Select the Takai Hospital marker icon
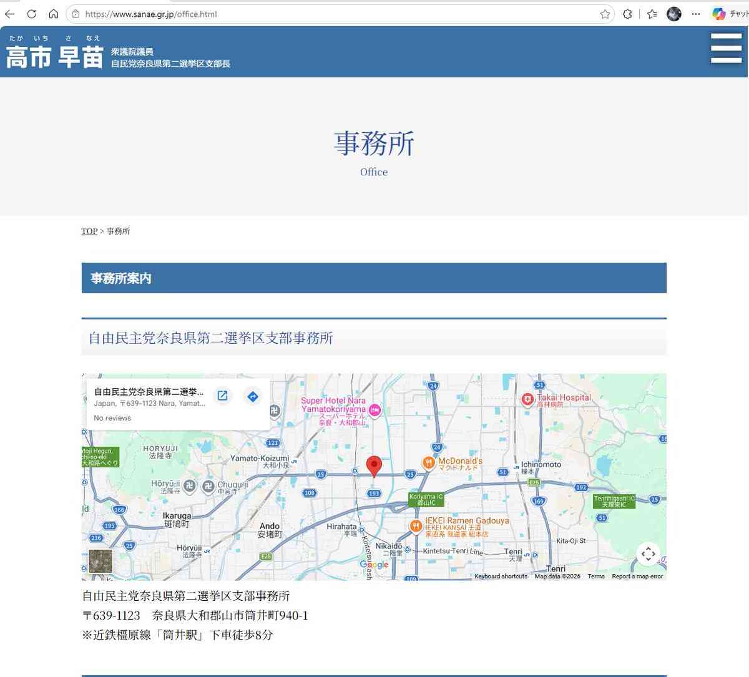This screenshot has height=677, width=749. [527, 399]
